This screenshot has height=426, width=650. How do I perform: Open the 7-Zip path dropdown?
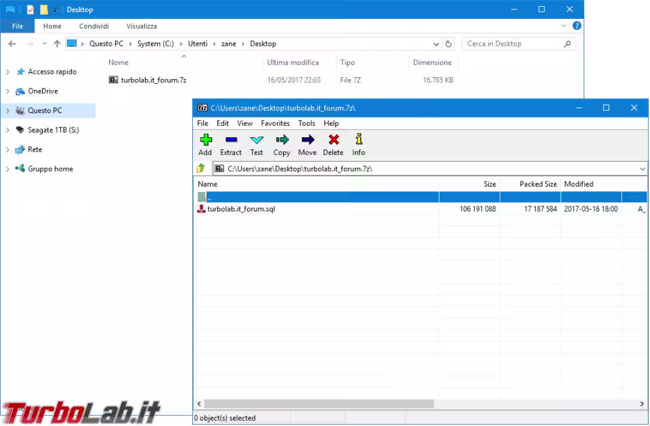point(642,168)
